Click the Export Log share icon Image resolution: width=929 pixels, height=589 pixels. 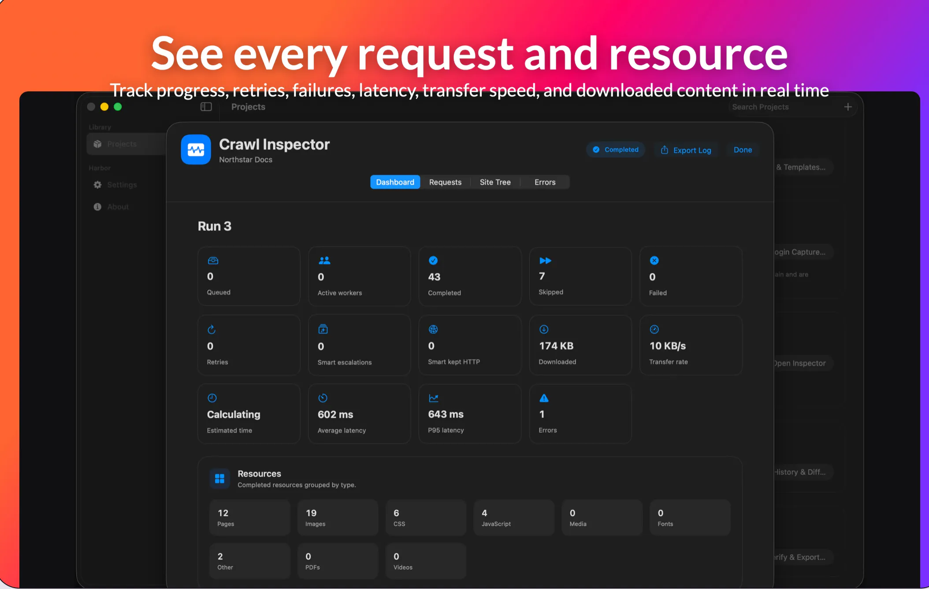[665, 150]
